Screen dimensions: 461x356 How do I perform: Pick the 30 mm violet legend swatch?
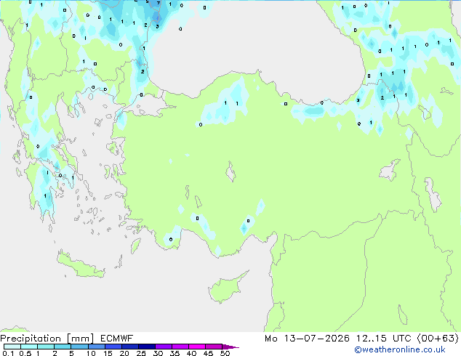(x=164, y=347)
